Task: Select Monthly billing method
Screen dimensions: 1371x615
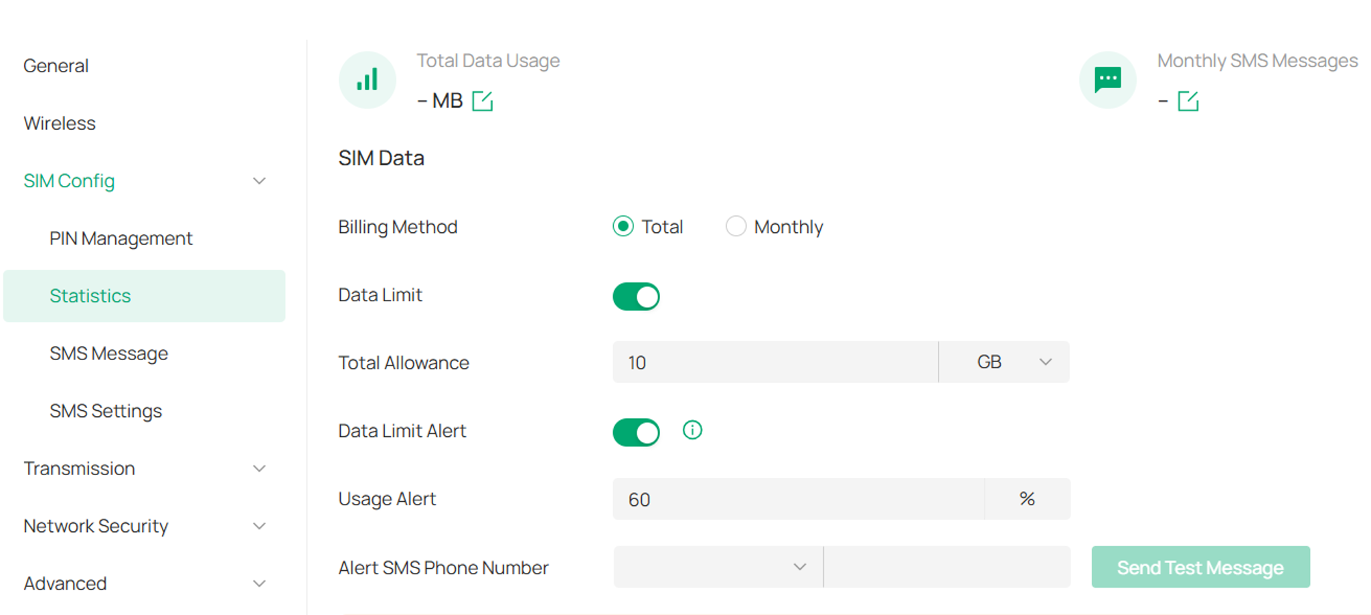Action: coord(736,227)
